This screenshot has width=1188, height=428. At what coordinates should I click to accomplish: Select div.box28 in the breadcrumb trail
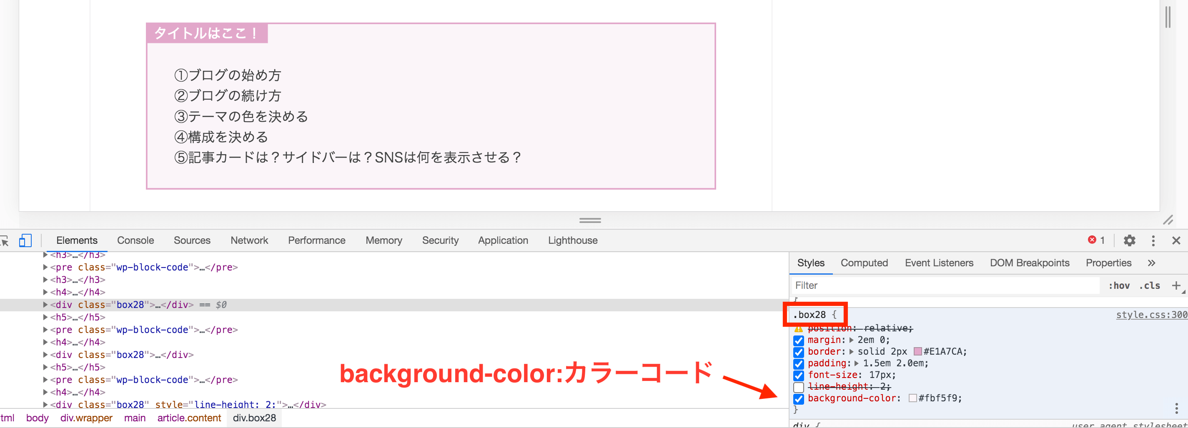coord(254,418)
